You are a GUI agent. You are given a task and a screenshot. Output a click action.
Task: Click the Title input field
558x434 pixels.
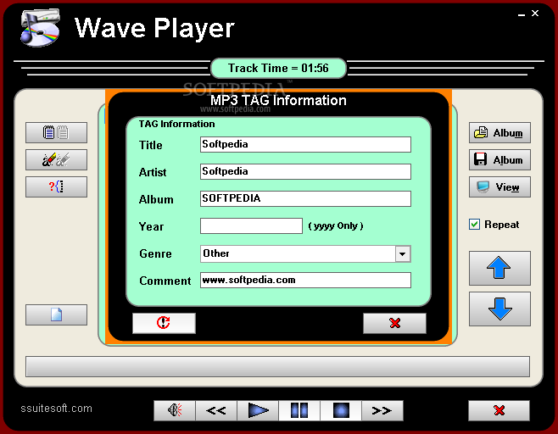[x=305, y=144]
